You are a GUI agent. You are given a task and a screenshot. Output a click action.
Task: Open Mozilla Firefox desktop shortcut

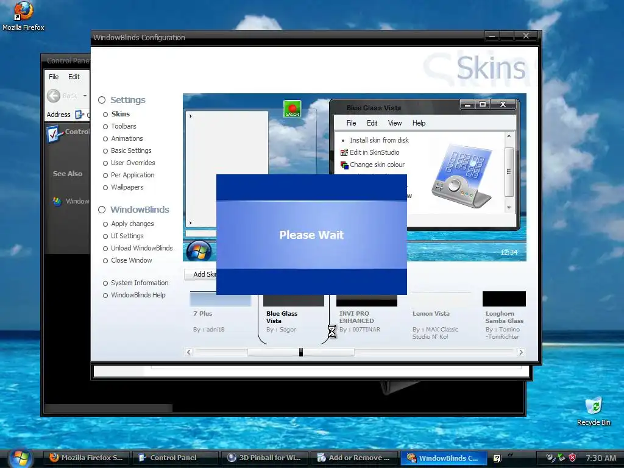pos(23,16)
